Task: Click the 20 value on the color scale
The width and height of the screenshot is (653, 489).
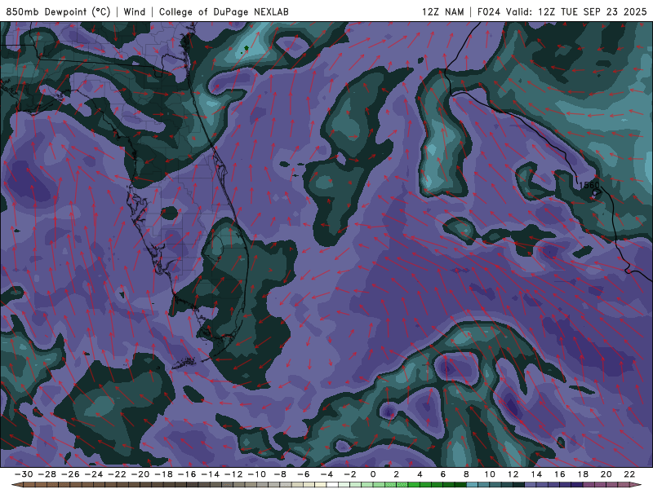Action: point(606,474)
